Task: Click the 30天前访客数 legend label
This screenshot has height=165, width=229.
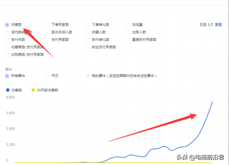Action: (48, 90)
